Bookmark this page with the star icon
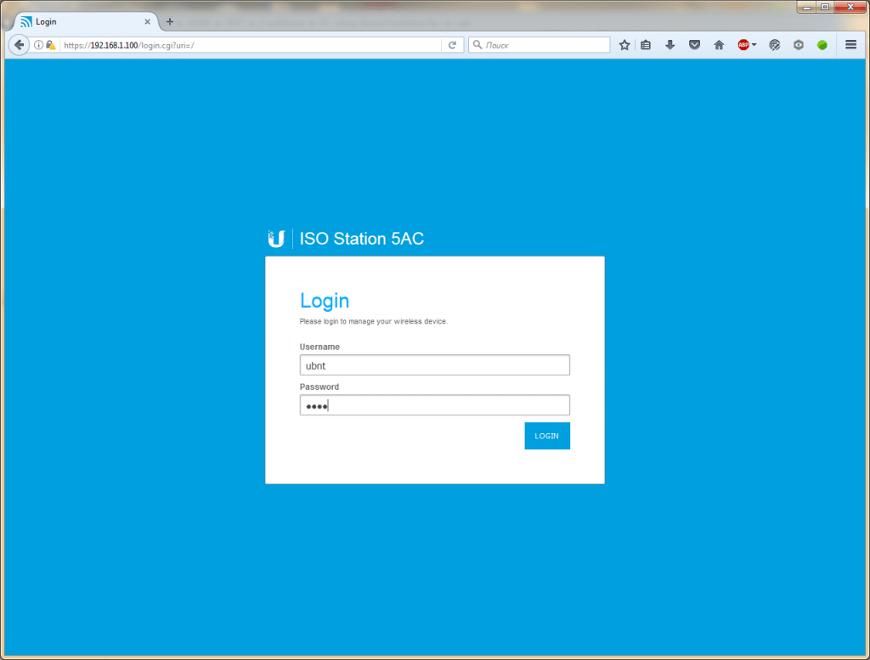The width and height of the screenshot is (870, 660). (x=624, y=45)
